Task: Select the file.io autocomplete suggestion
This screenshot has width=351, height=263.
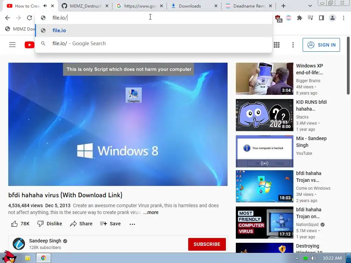Action: 153,30
